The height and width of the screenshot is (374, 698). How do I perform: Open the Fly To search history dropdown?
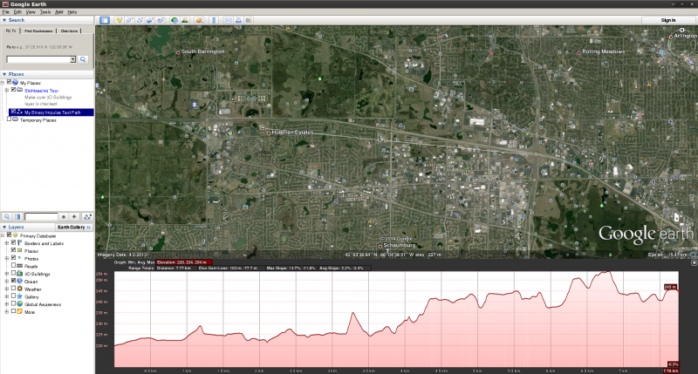tap(72, 59)
